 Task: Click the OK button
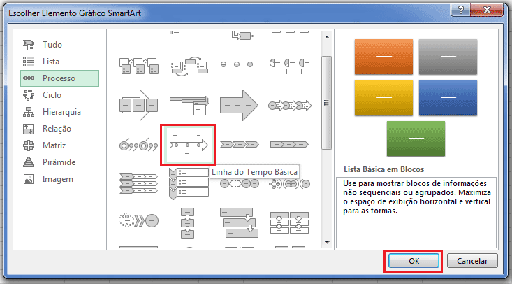click(414, 260)
